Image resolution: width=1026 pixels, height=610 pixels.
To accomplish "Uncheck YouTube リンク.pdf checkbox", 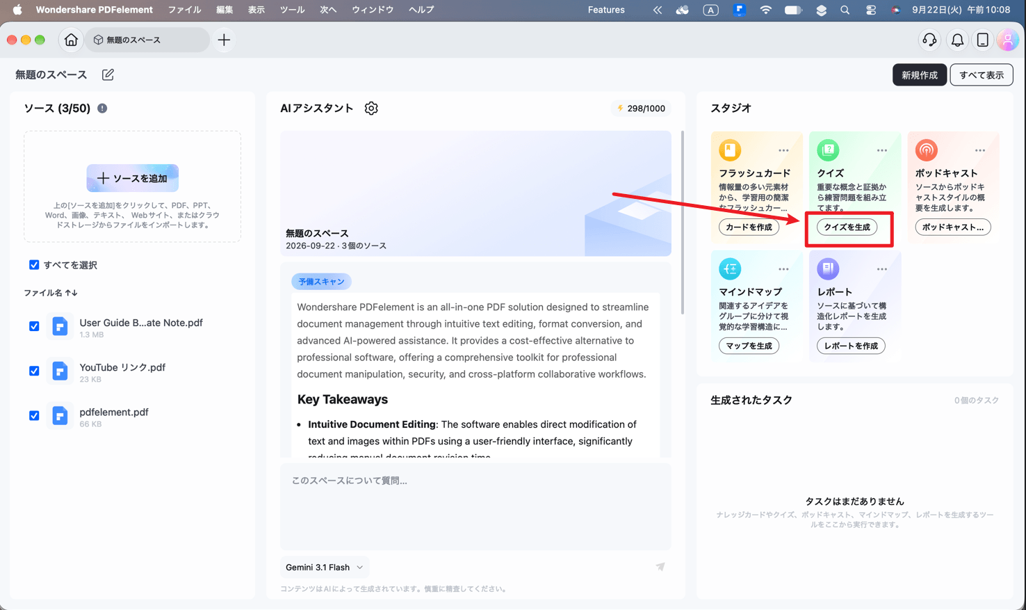I will coord(34,371).
